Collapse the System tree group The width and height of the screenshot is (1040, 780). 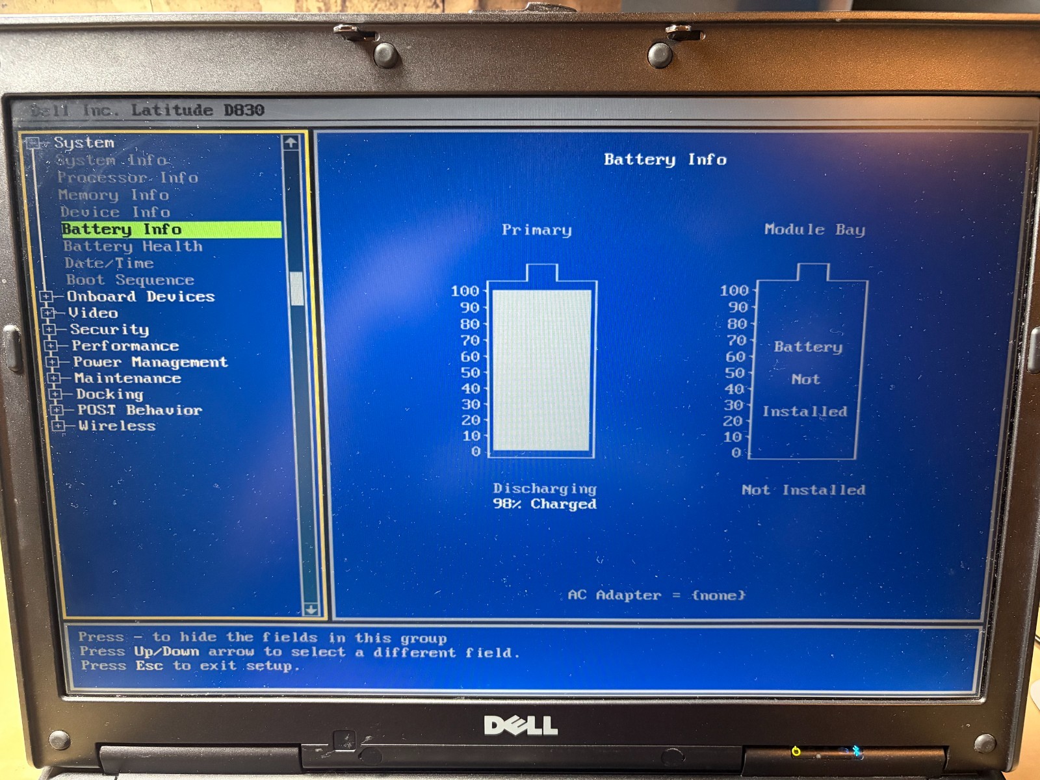coord(34,143)
